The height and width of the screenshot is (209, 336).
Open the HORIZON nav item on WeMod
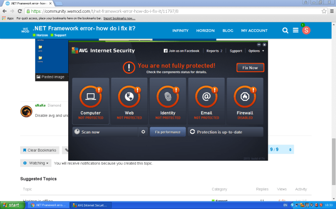tap(205, 31)
